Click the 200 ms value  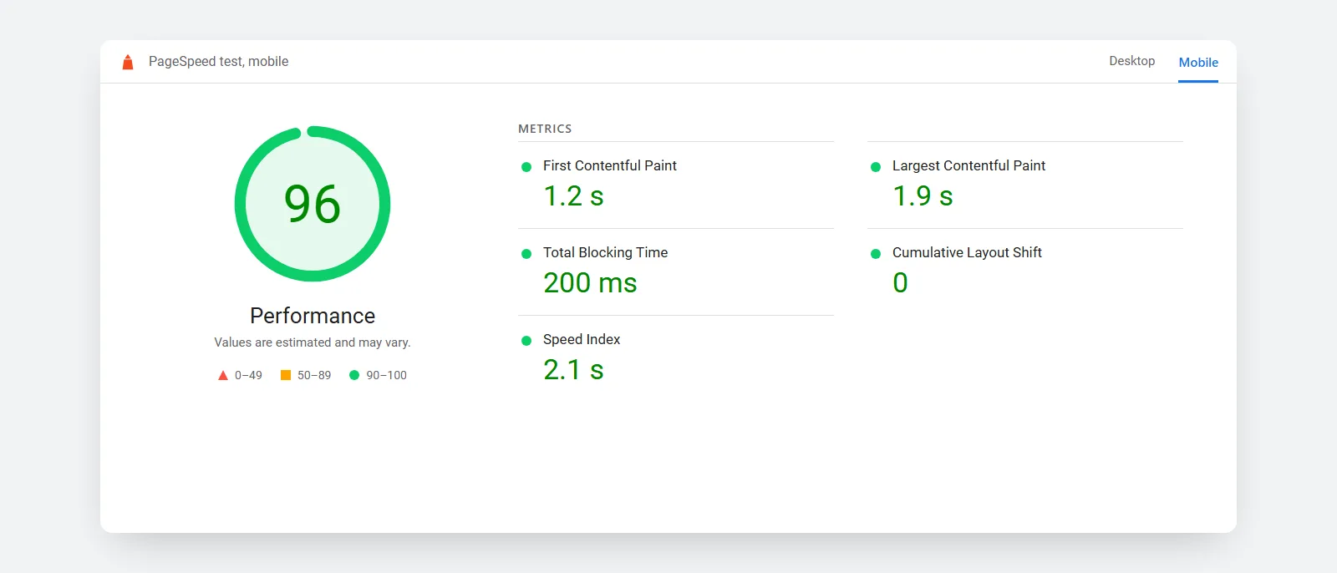tap(590, 283)
